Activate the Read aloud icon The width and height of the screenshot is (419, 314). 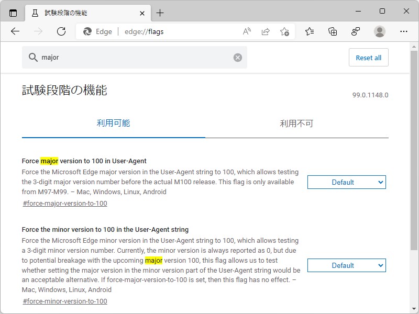click(x=246, y=31)
